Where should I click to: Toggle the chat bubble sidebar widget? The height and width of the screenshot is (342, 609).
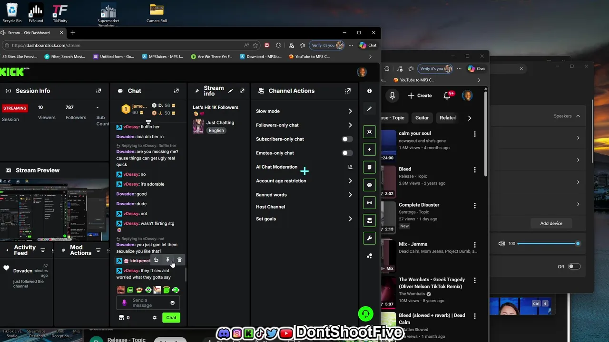[x=369, y=185]
